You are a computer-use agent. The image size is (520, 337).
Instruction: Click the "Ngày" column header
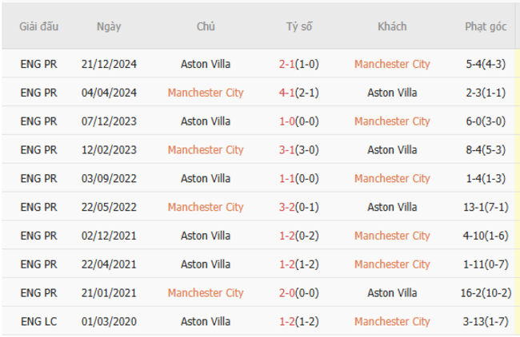109,26
